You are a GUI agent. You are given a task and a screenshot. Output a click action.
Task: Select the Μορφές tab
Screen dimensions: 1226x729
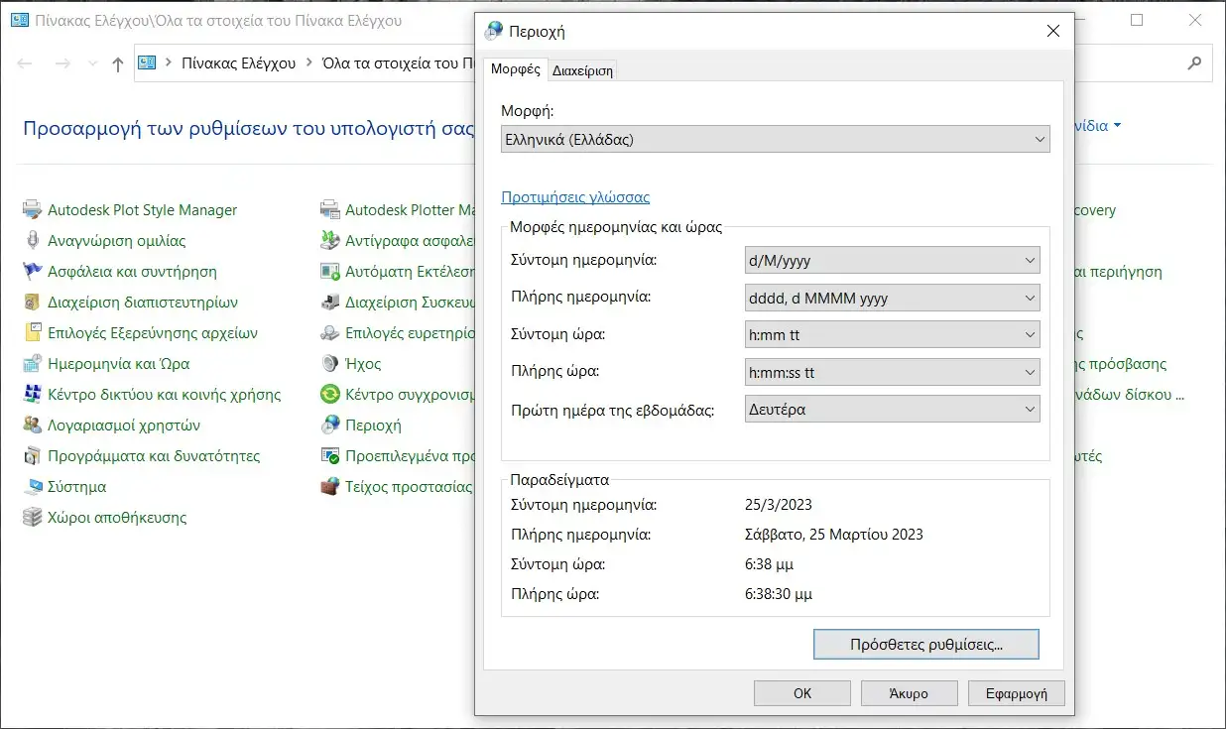click(515, 69)
